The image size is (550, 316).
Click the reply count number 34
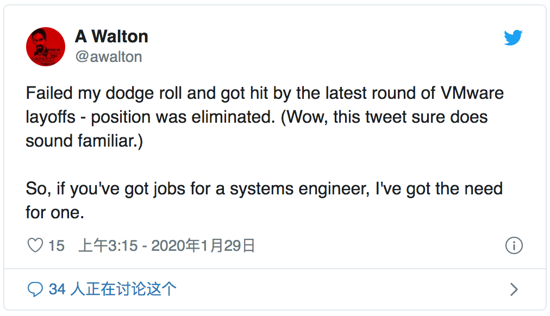click(57, 289)
